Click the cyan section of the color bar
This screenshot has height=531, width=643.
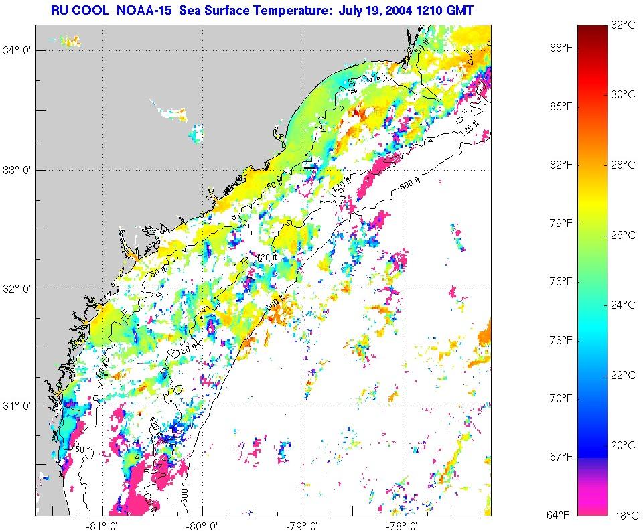pyautogui.click(x=593, y=328)
